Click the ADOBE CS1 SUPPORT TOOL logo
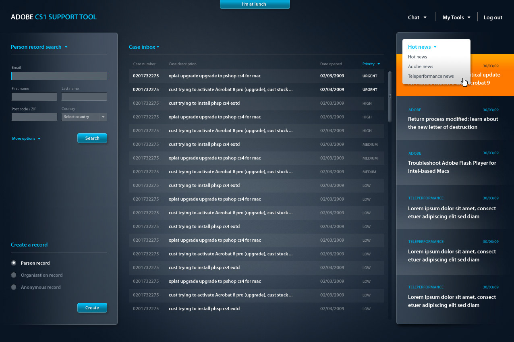Viewport: 514px width, 342px height. 54,17
